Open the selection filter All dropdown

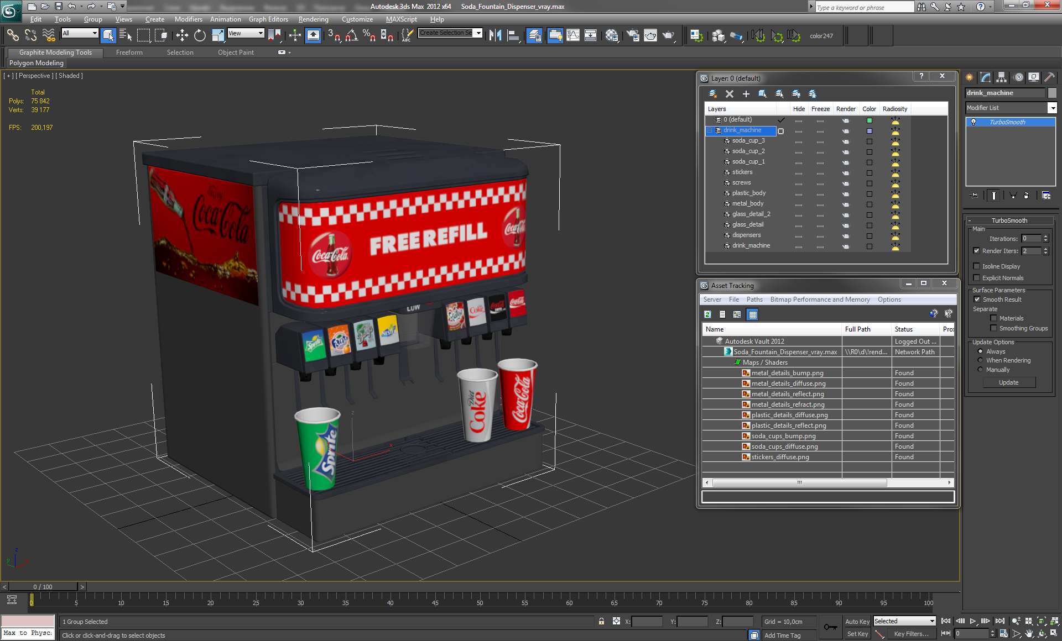tap(95, 33)
